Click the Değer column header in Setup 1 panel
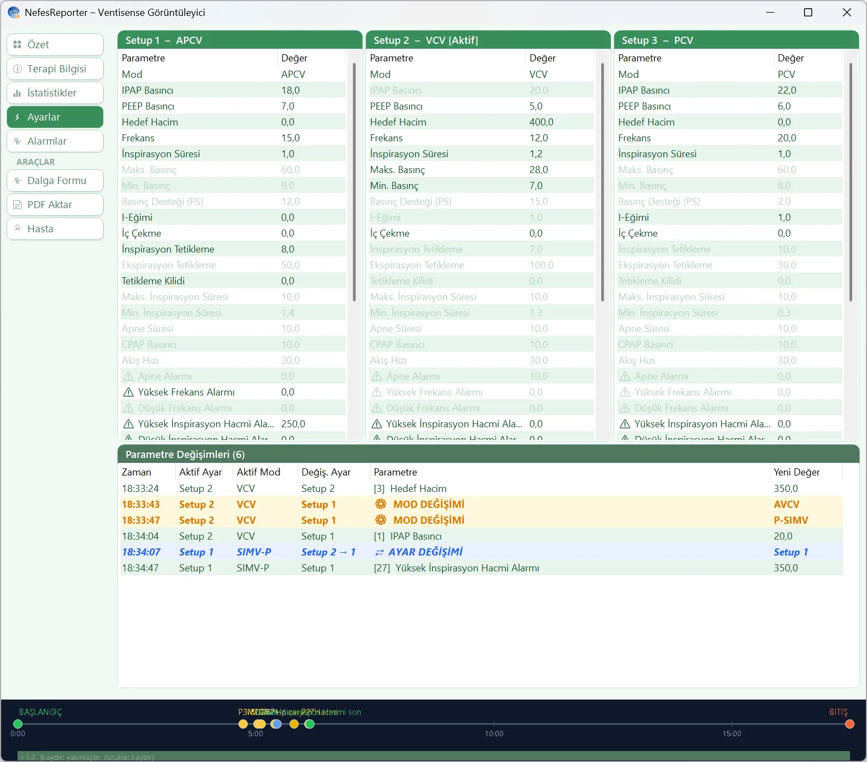This screenshot has height=762, width=867. [x=312, y=58]
